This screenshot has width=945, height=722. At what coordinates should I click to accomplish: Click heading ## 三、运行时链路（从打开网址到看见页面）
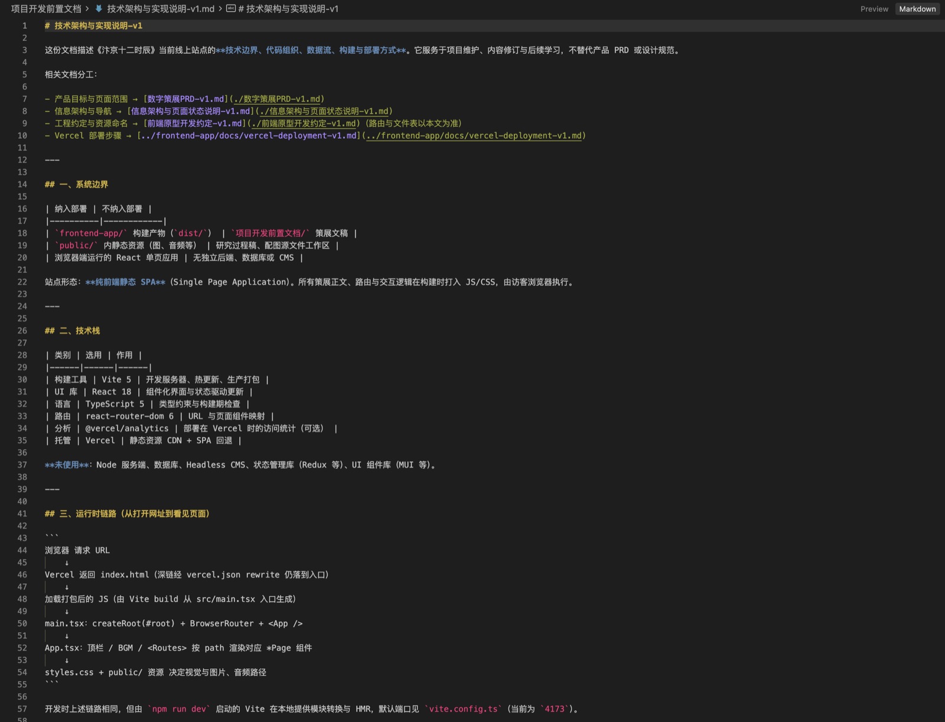[x=128, y=513]
